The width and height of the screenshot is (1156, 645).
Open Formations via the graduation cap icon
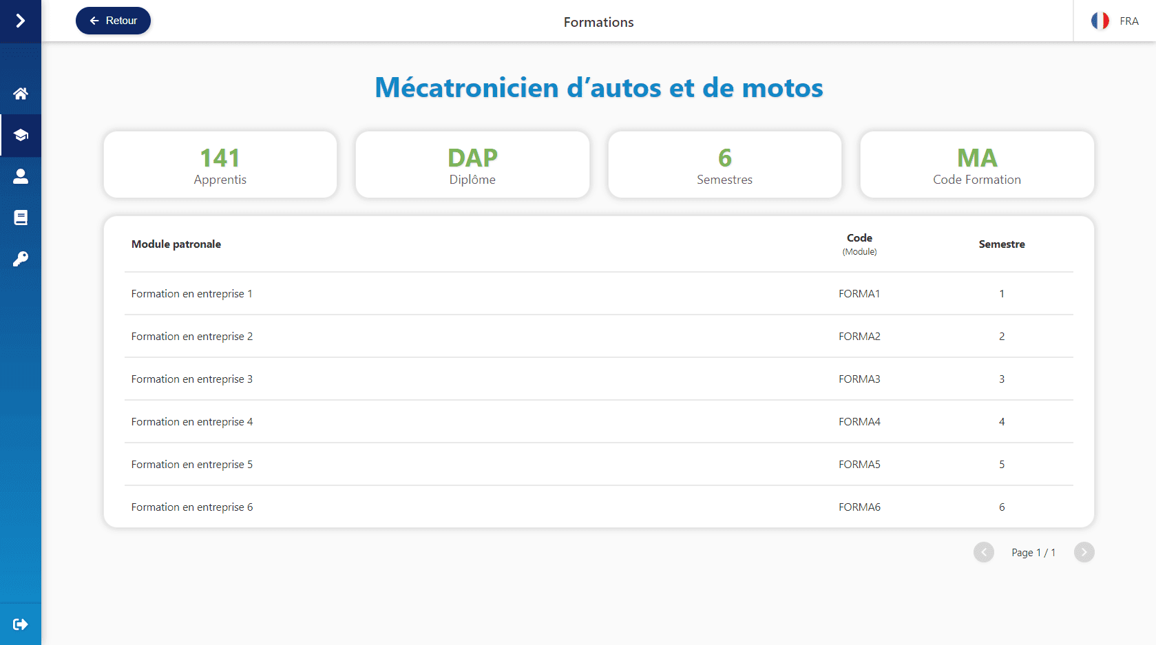21,135
